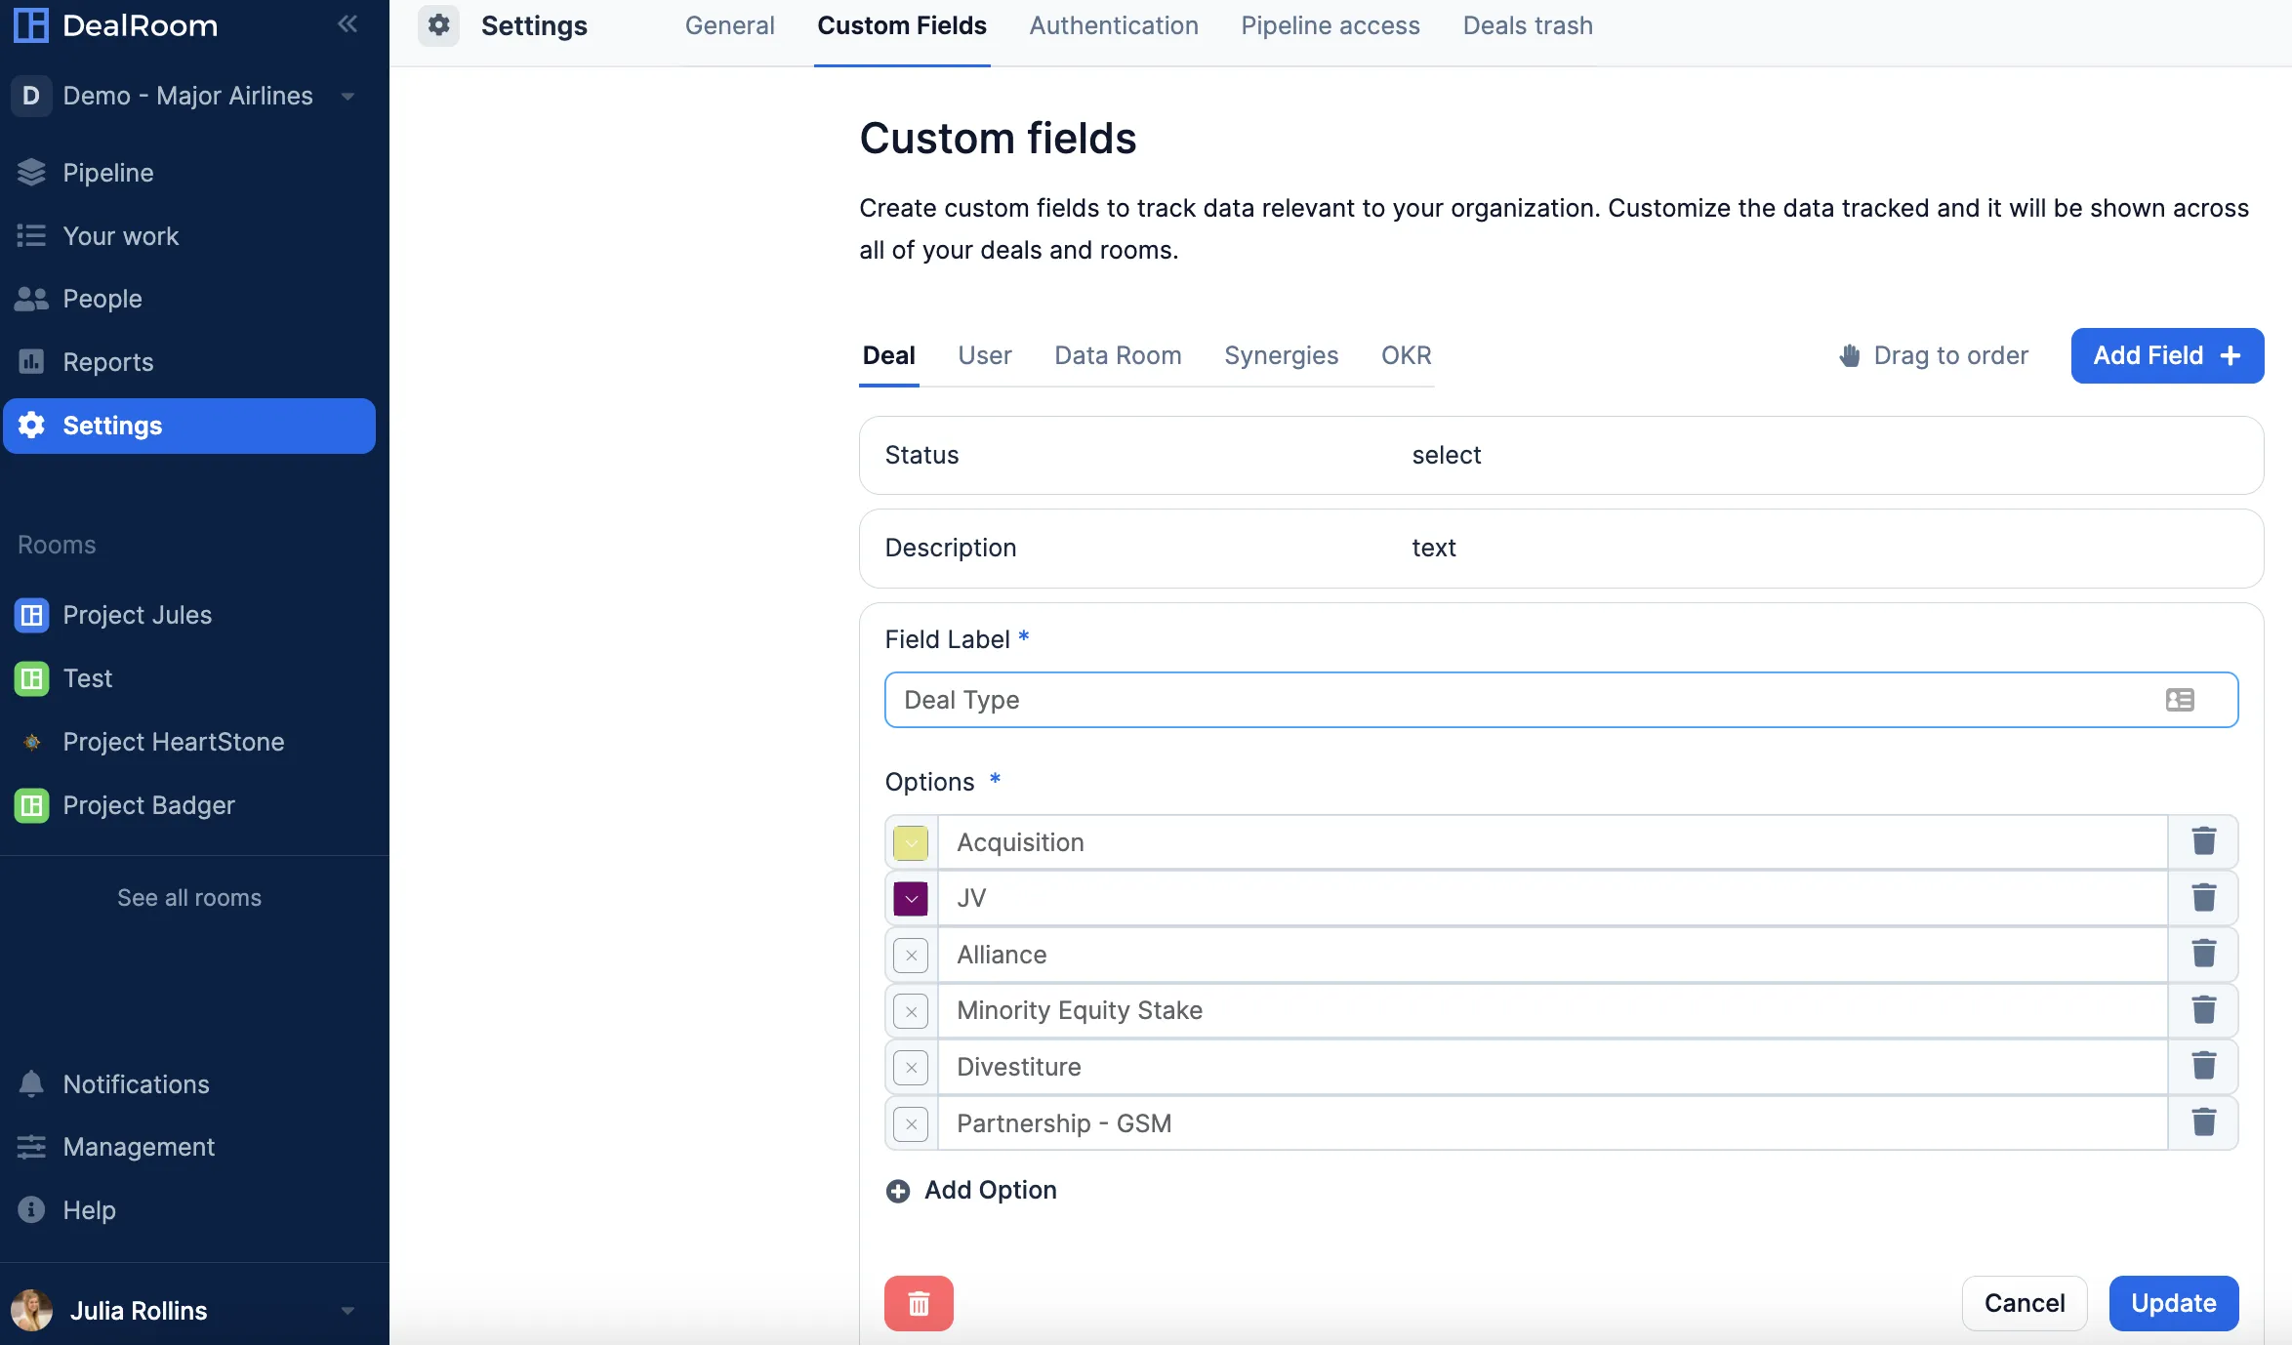Select the Your work sidebar icon
The image size is (2292, 1345).
coord(30,235)
